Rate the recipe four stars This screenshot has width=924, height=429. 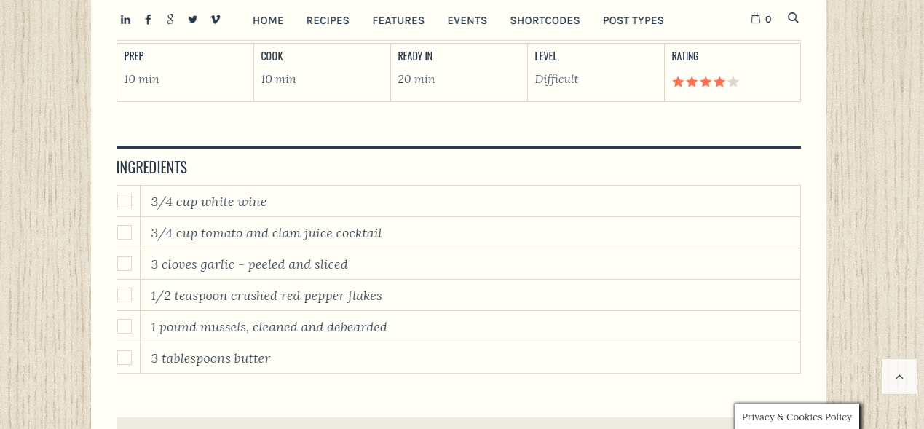point(719,82)
